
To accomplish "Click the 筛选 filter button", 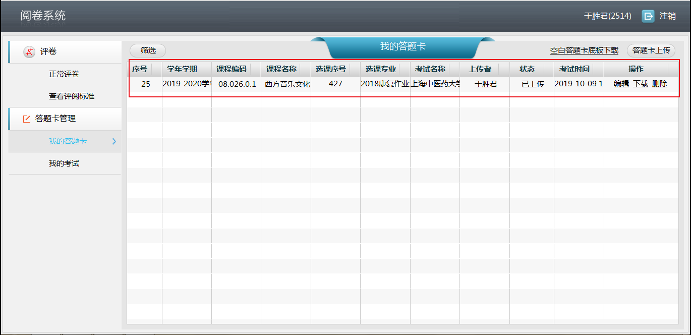I will coord(148,50).
